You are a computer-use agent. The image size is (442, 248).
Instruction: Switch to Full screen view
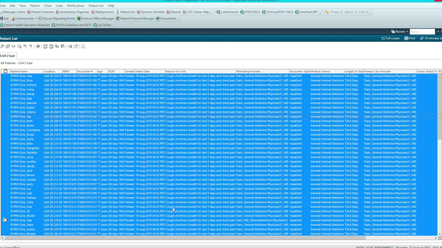click(x=390, y=39)
